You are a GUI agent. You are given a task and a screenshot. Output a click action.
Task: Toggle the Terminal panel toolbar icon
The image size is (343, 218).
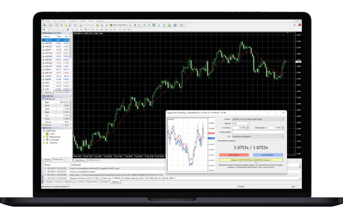[71, 25]
